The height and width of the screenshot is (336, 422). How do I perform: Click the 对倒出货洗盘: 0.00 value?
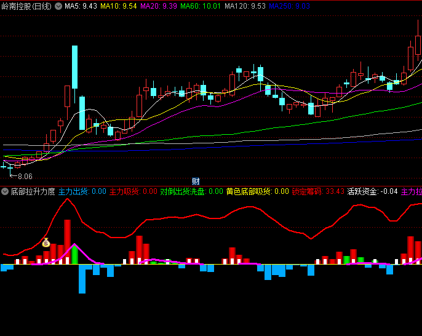[x=192, y=192]
